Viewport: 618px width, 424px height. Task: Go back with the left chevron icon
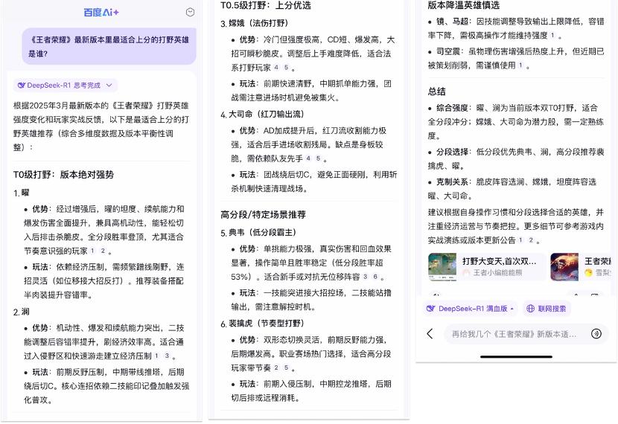[430, 334]
